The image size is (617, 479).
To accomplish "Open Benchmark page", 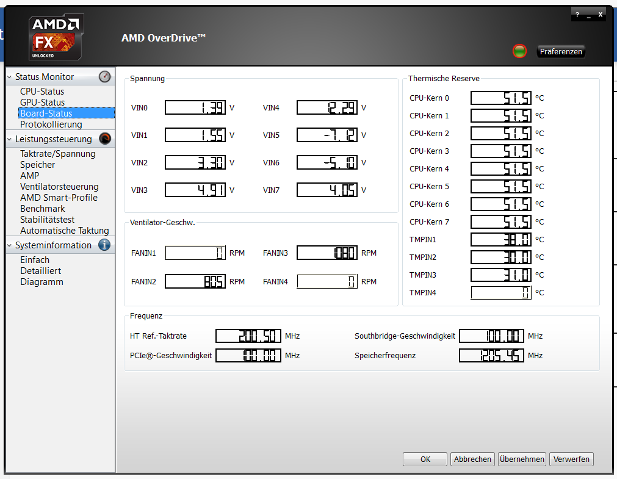I will pyautogui.click(x=43, y=209).
